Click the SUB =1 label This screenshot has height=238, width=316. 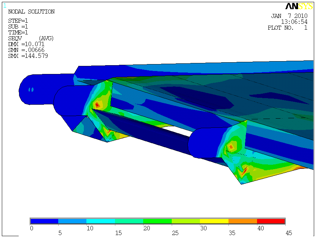coord(18,27)
